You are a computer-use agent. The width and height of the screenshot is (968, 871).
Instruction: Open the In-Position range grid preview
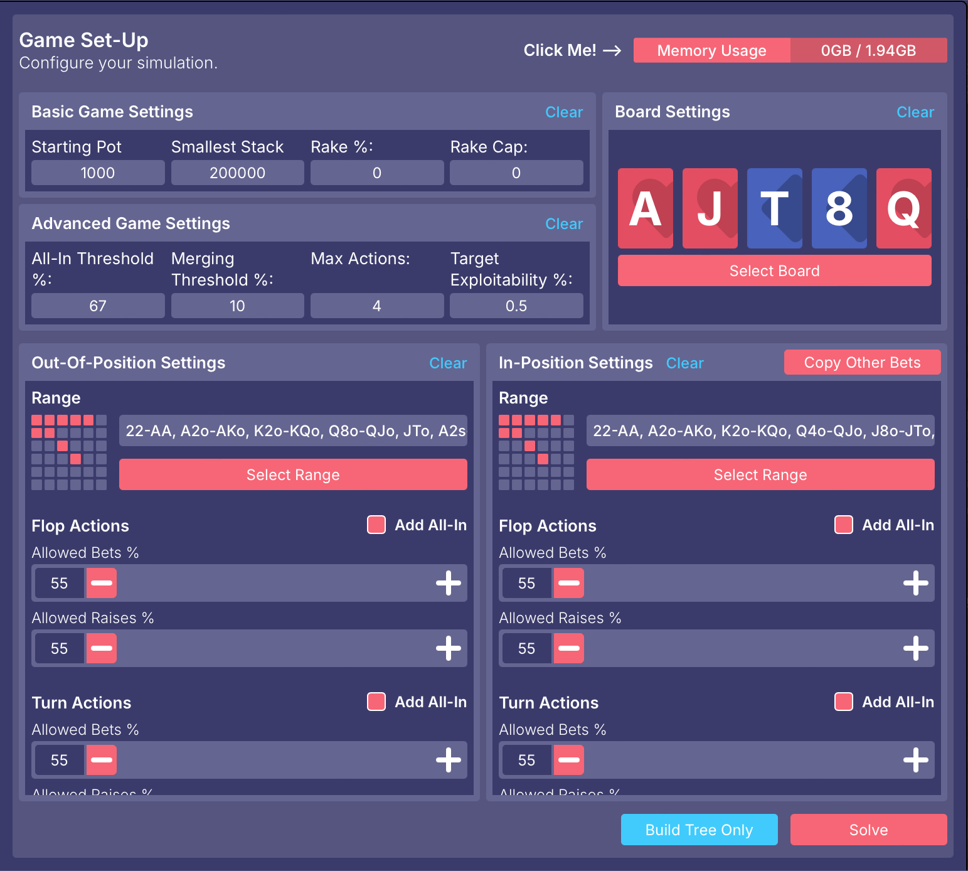pos(536,452)
